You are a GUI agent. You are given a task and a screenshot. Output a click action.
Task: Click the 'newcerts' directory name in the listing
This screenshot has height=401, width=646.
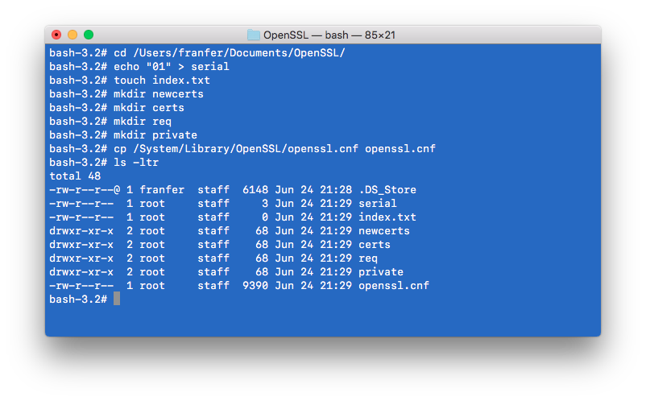[384, 231]
